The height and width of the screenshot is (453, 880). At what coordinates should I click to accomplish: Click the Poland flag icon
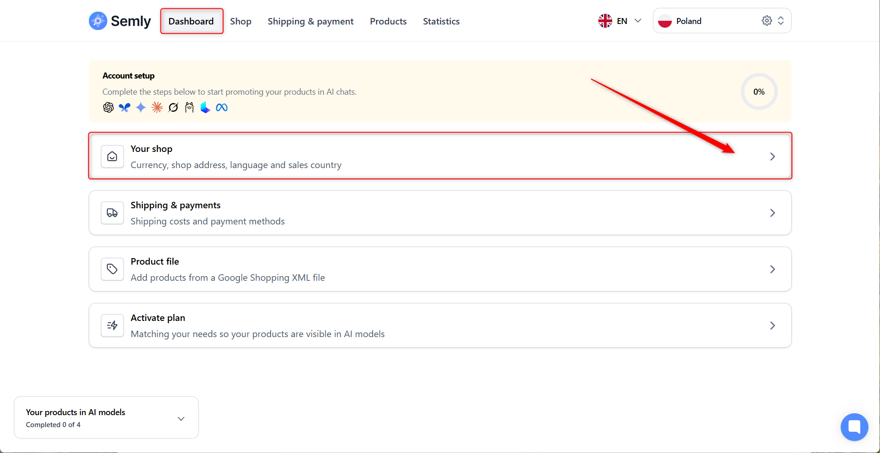click(665, 21)
